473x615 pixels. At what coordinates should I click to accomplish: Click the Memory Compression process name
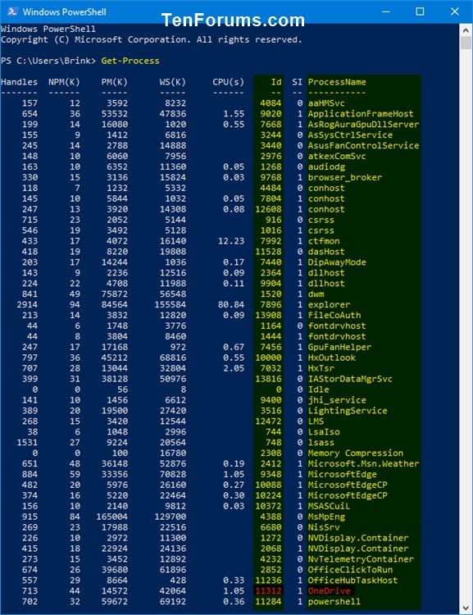(355, 453)
